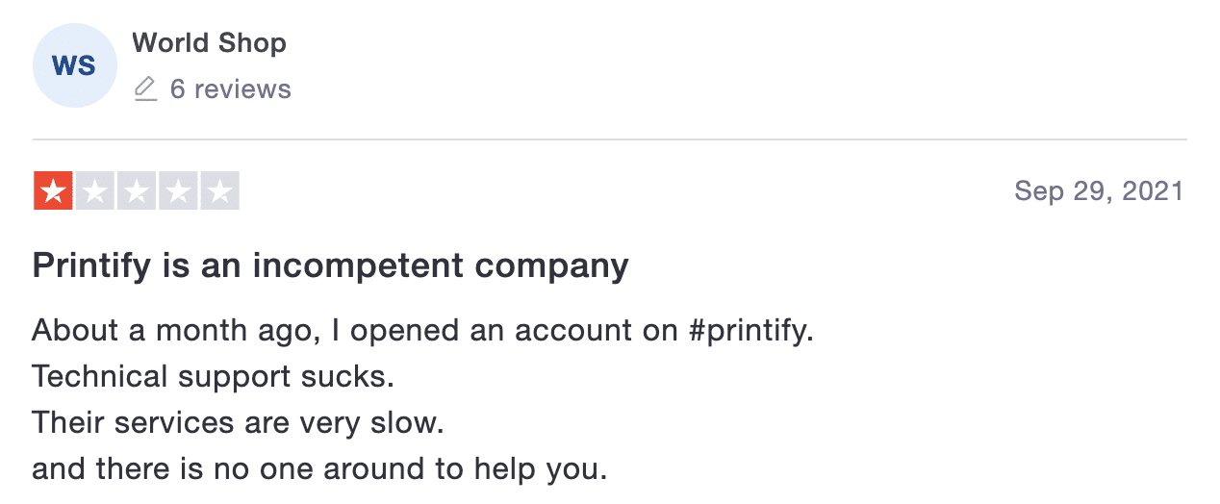This screenshot has height=504, width=1220.
Task: Click the fifth gray star
Action: click(x=219, y=191)
